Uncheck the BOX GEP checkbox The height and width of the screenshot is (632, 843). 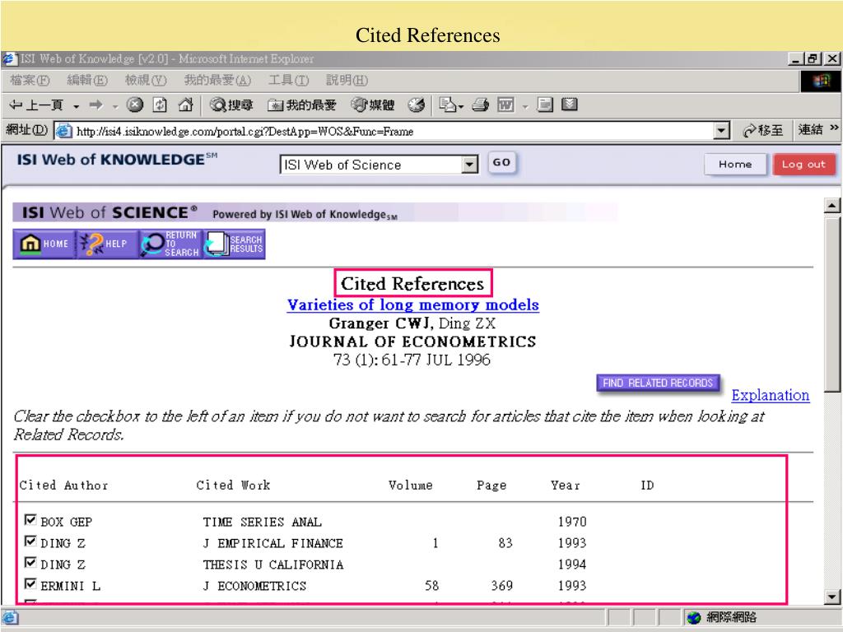point(30,520)
